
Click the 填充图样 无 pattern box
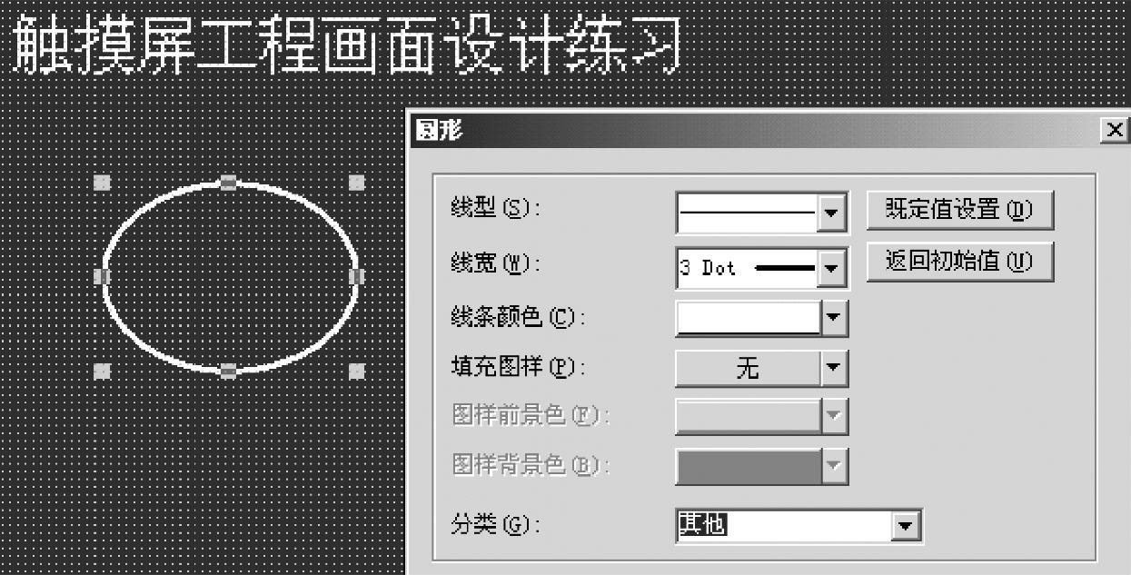pyautogui.click(x=749, y=369)
